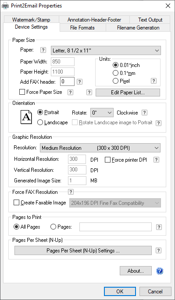Open the Watermark/Stamp tab

31,20
